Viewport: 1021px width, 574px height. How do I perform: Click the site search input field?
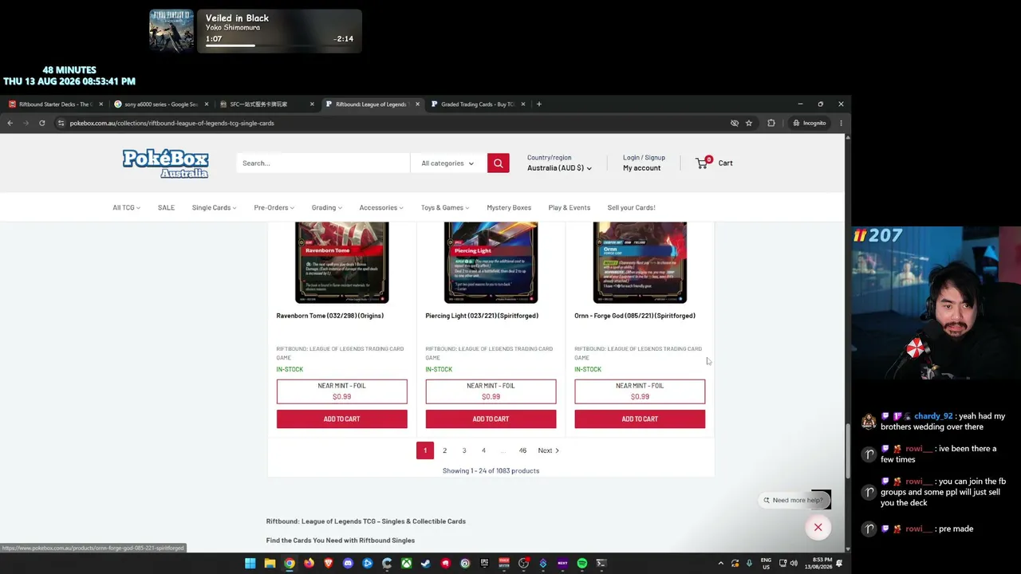tap(323, 163)
